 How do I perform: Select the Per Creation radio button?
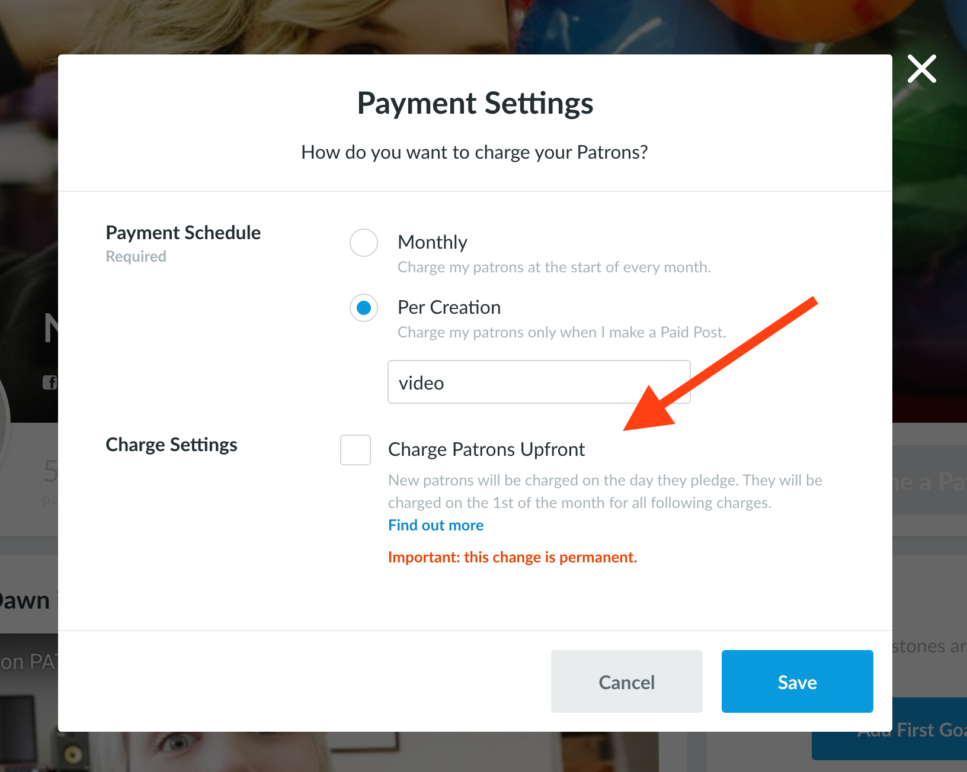pos(364,308)
